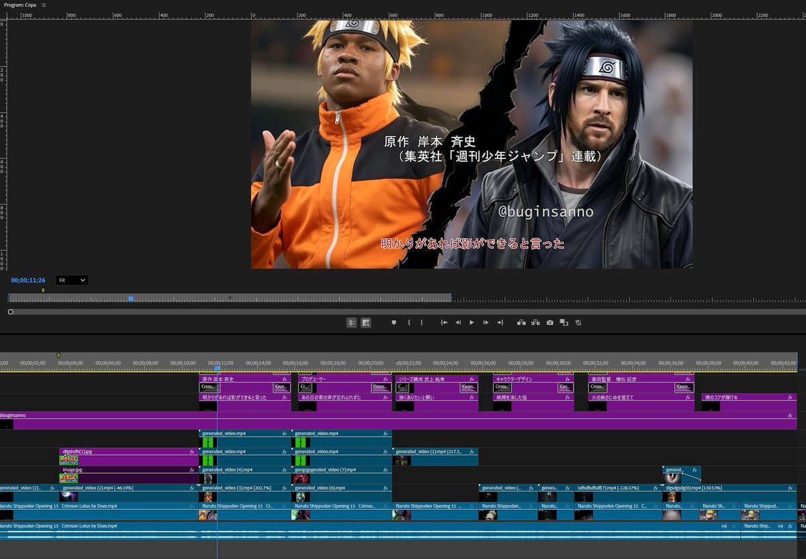Click fx badge on image.jpg clip
Viewport: 806px width, 559px height.
coord(192,470)
